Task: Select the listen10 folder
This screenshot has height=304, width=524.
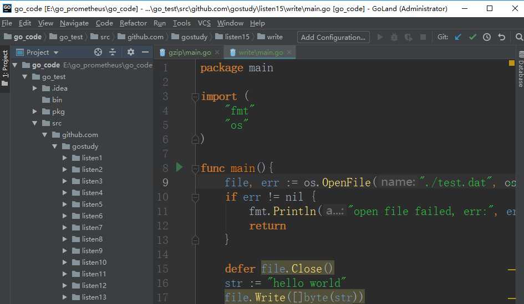Action: 94,263
